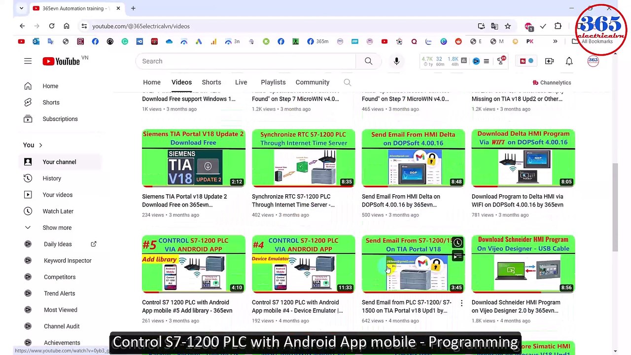Open Achievements in the sidebar

click(x=62, y=343)
